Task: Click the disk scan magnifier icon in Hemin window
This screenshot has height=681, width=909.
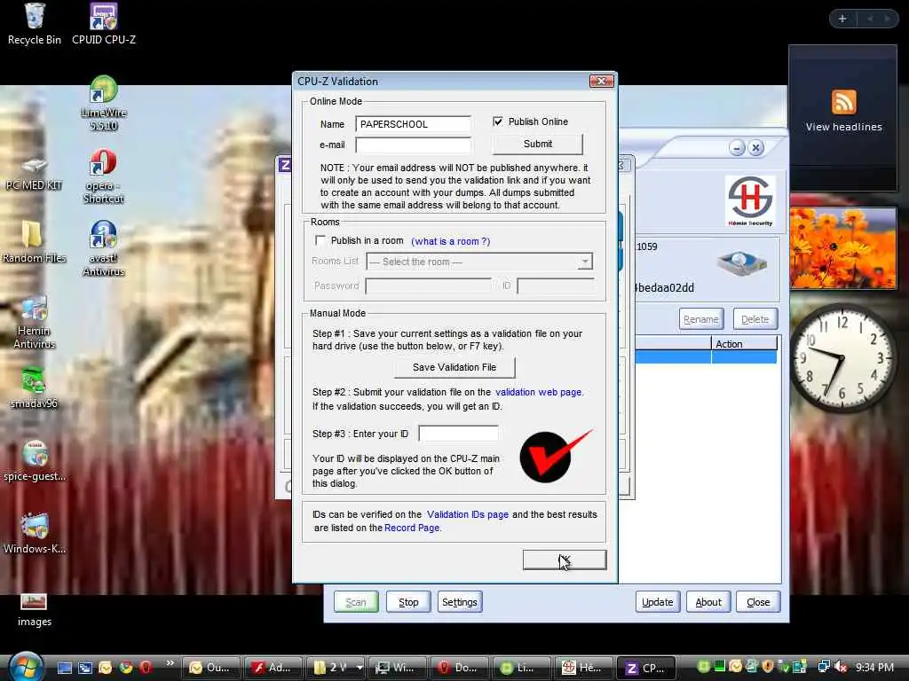Action: coord(741,263)
